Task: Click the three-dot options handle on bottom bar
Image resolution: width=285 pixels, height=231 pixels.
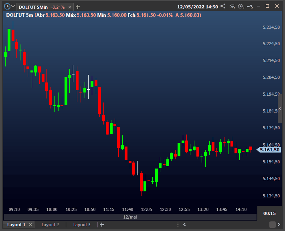Action: coord(178,225)
